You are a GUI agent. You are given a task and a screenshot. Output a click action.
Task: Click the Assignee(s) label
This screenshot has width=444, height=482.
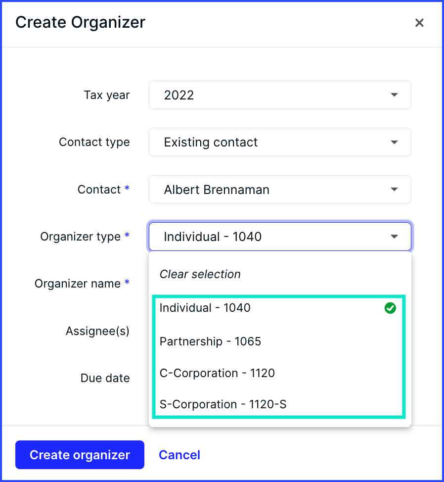pos(97,331)
